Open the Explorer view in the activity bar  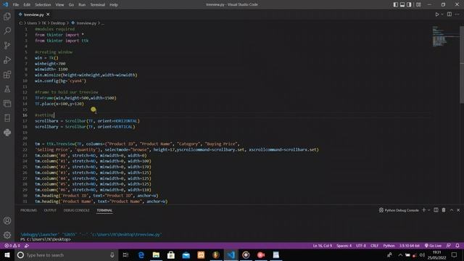(7, 16)
